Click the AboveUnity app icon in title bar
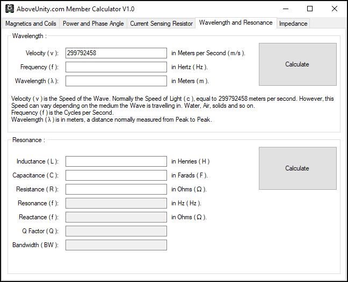Screen dimensions: 348x282 coord(10,9)
